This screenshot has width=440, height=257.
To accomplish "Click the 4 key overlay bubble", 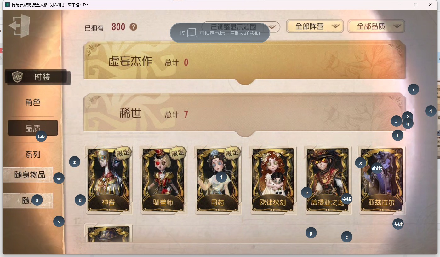I will coord(431,111).
